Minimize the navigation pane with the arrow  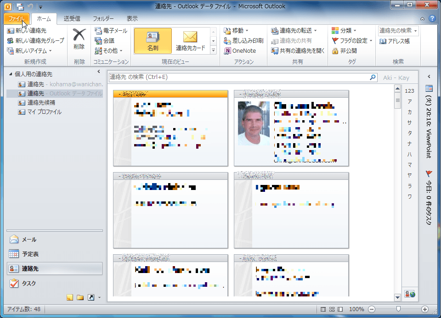(x=98, y=72)
